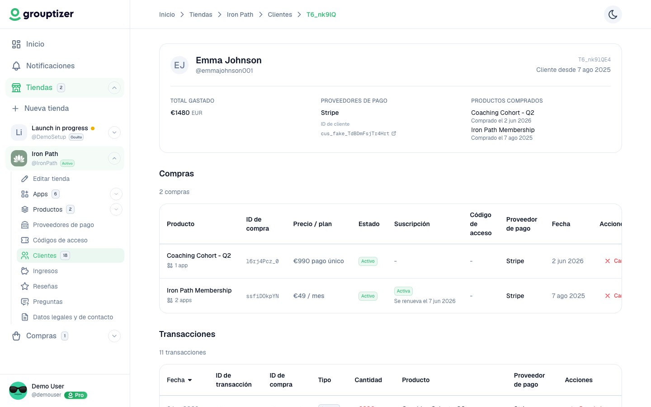Click the €990 pago único price

pos(318,261)
